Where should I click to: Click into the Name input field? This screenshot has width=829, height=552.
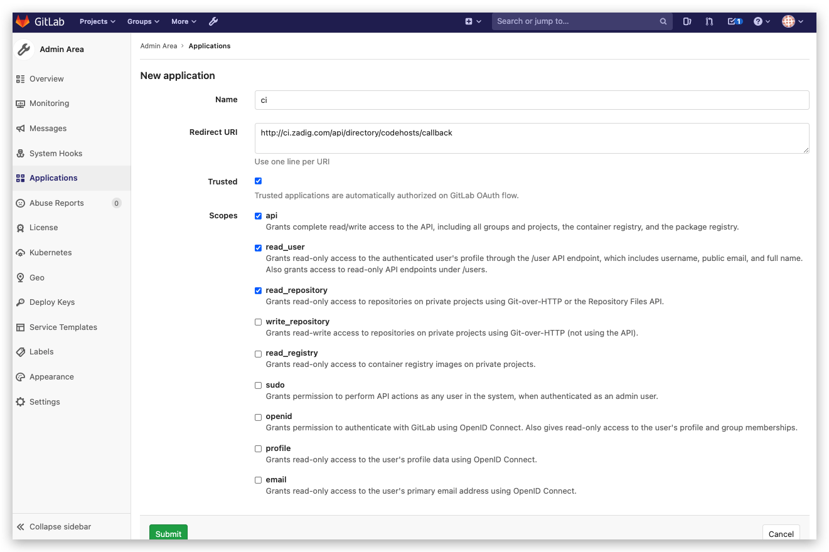pyautogui.click(x=532, y=100)
